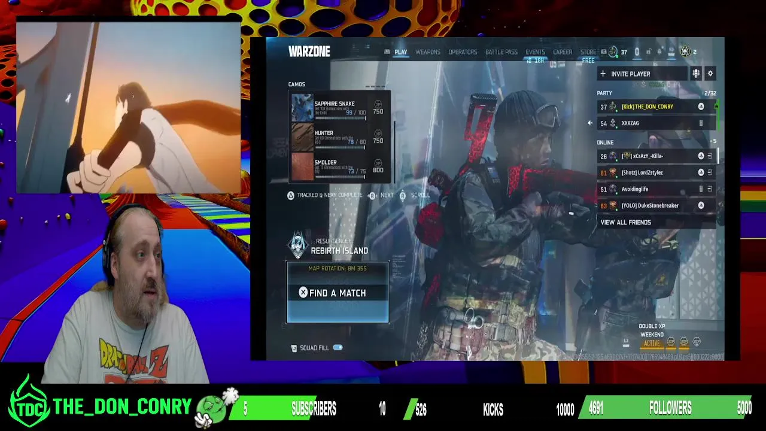Click join icon on LordZstylez row
Screen dimensions: 766x431
point(710,172)
